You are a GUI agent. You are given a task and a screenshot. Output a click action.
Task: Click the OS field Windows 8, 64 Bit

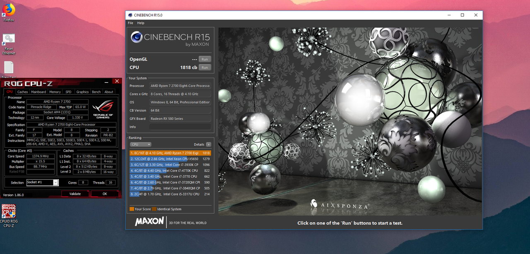point(180,102)
